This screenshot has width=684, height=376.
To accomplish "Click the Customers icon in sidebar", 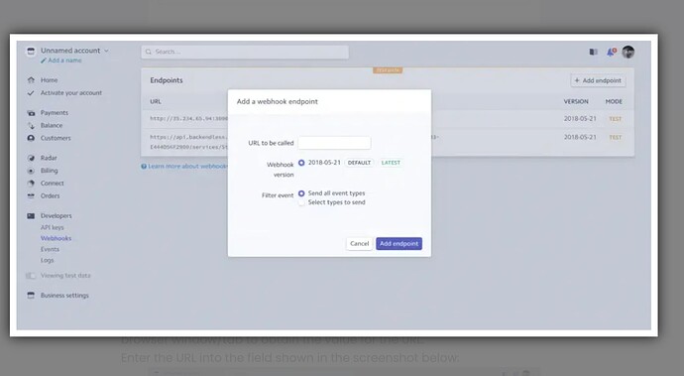I will tap(31, 138).
